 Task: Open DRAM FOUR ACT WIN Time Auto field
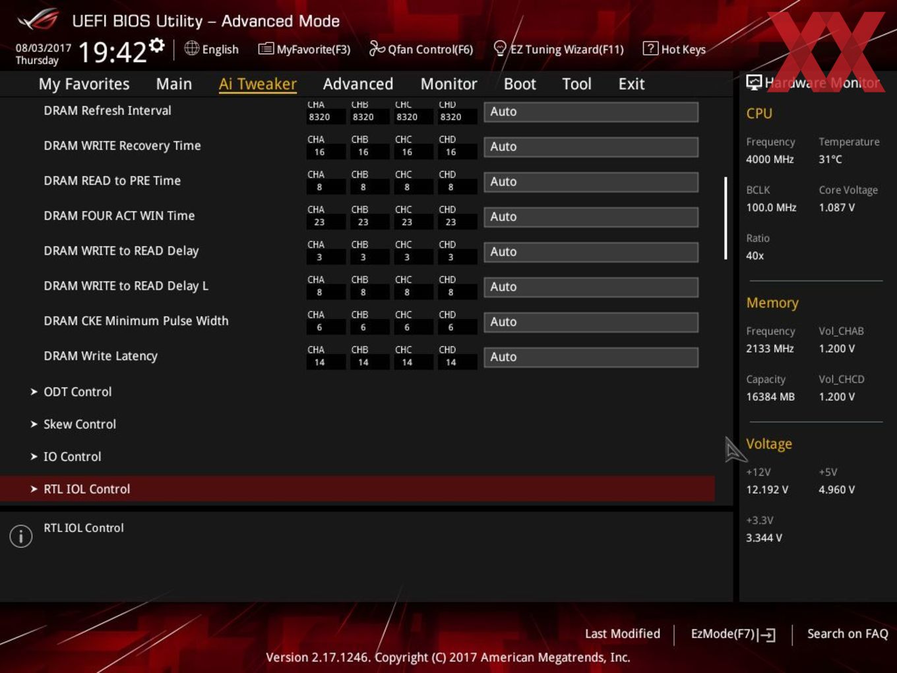tap(591, 216)
